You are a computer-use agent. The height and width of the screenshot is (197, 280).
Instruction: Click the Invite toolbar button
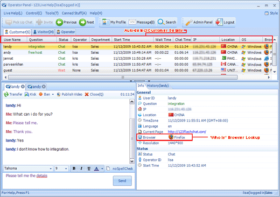[x=45, y=22]
